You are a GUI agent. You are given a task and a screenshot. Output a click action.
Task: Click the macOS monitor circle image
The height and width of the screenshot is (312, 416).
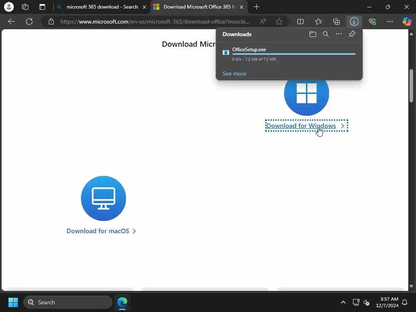point(104,198)
